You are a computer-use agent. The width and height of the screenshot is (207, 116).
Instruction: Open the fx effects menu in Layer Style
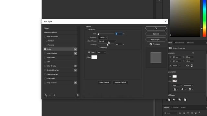click(46, 95)
